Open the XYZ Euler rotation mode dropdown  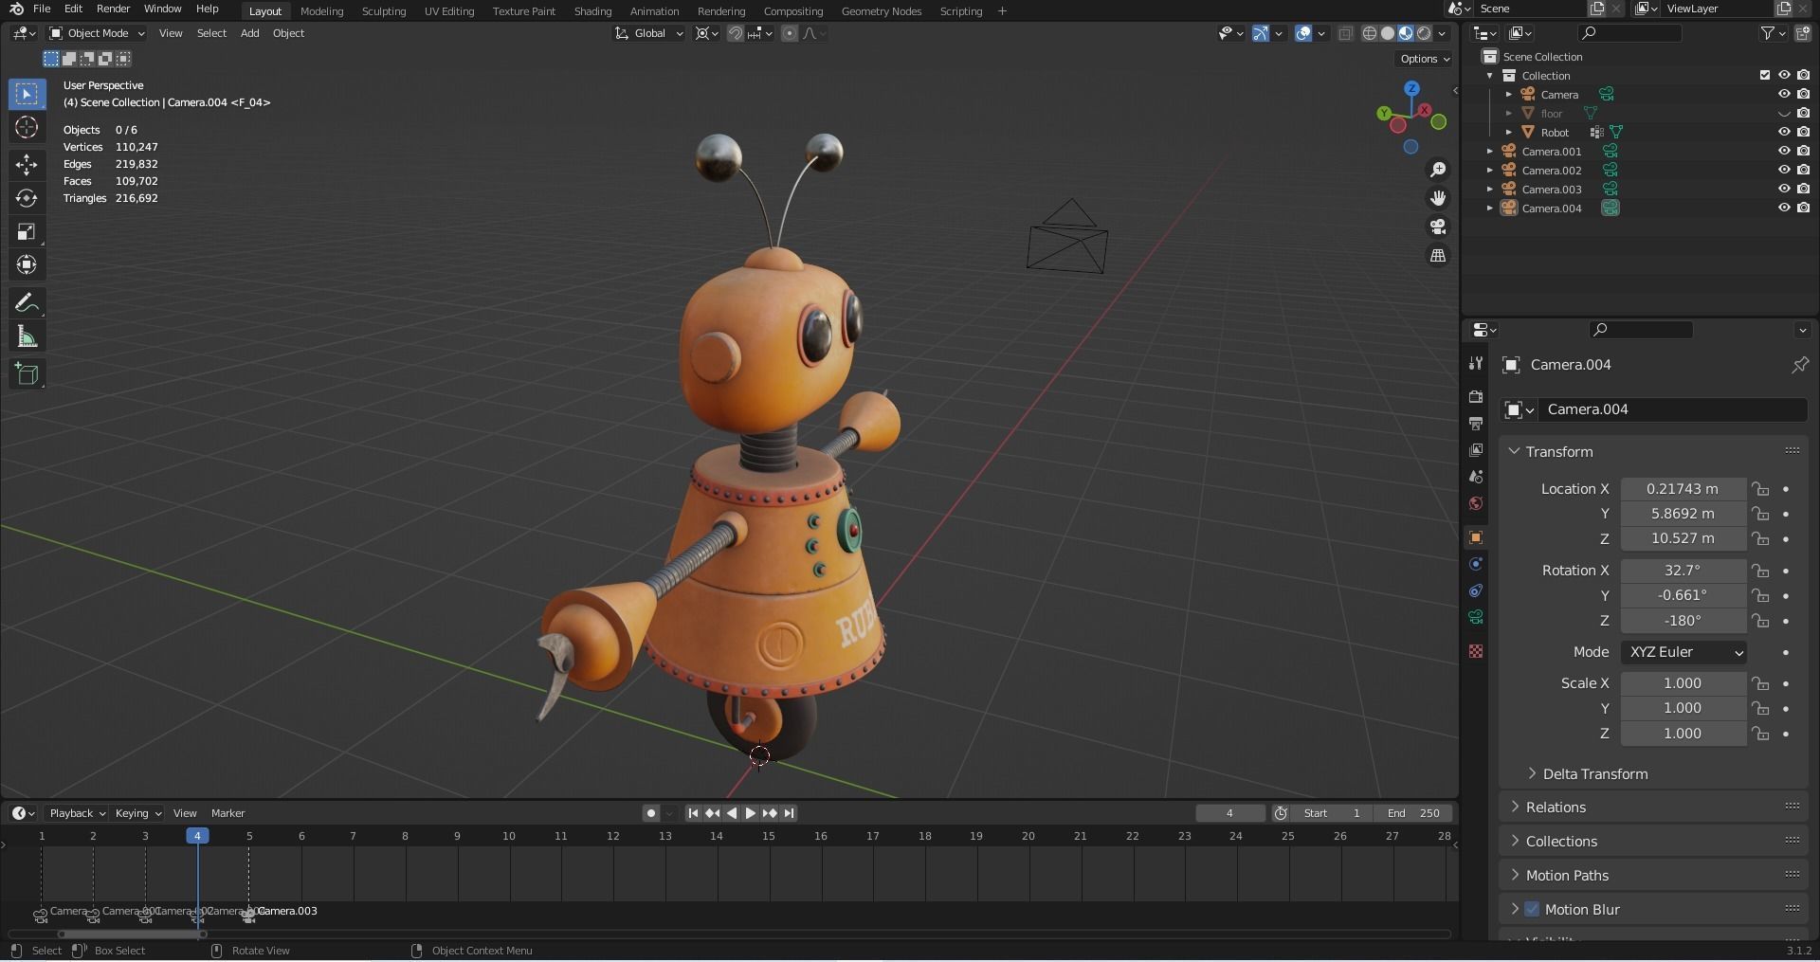(x=1684, y=652)
